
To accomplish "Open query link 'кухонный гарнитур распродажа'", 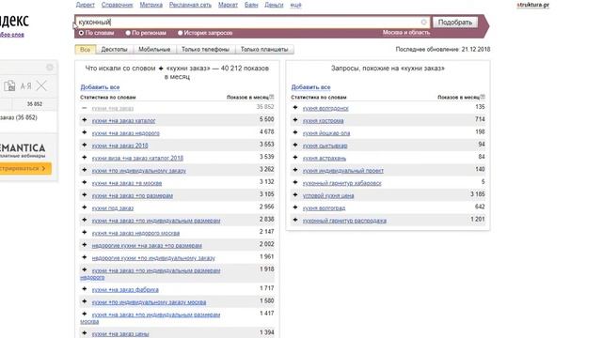I will [x=344, y=221].
